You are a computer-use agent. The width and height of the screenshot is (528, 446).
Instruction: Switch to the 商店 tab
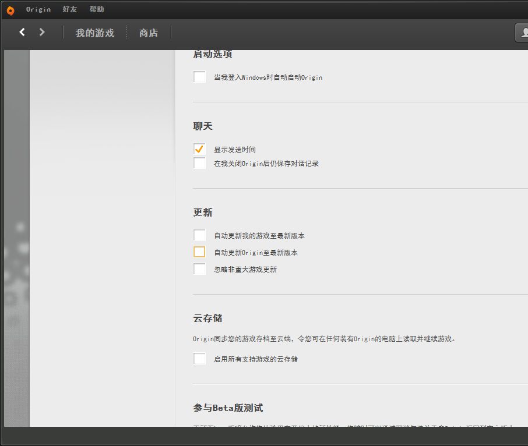tap(149, 33)
